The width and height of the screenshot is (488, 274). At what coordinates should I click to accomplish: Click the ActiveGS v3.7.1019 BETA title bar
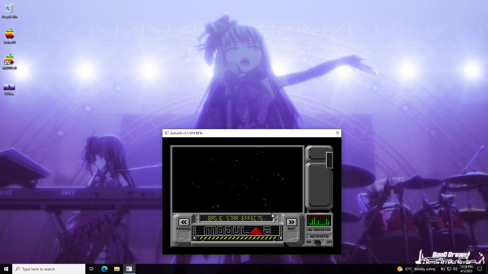pos(252,133)
